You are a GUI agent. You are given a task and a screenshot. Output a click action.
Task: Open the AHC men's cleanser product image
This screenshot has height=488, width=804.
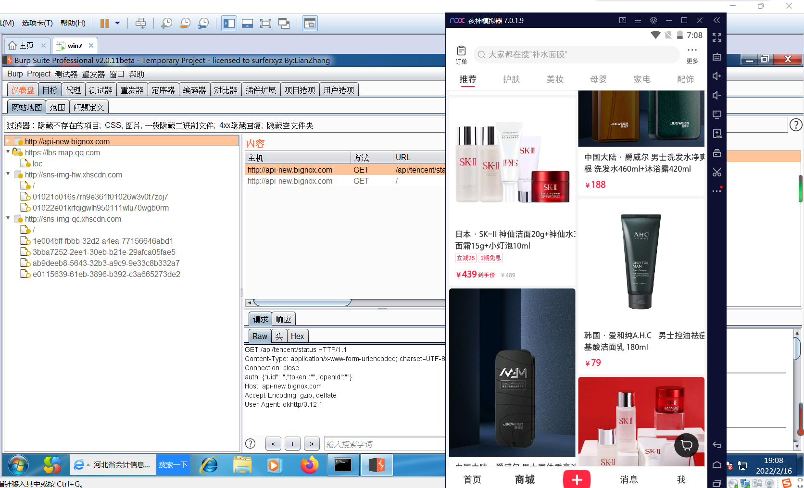pos(641,262)
